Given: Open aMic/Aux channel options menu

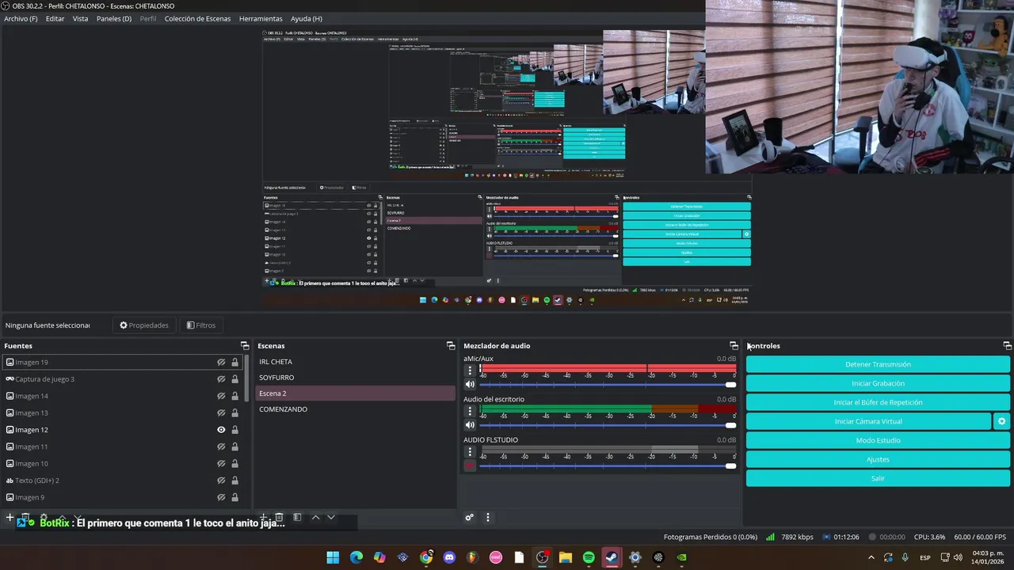Looking at the screenshot, I should click(470, 370).
